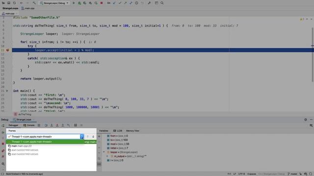Select the 'to = 100' variable row

(117, 140)
